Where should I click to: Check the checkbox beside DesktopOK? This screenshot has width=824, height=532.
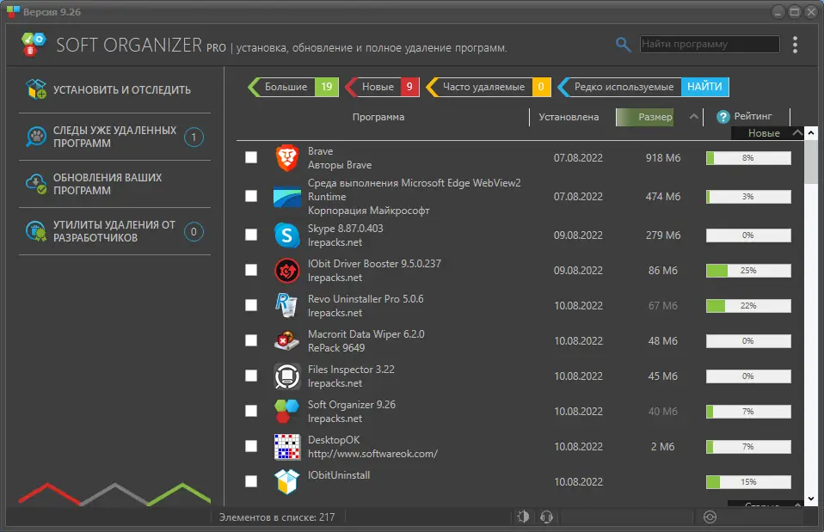pos(250,446)
